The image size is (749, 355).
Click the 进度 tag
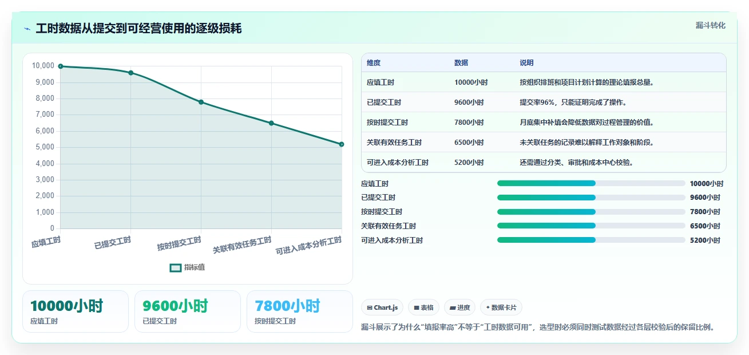pos(459,307)
